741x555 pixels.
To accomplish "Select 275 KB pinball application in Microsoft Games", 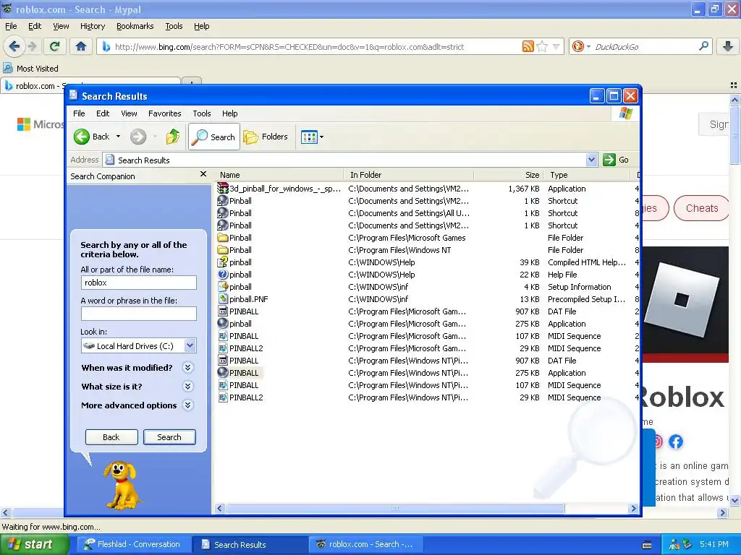I will click(240, 324).
